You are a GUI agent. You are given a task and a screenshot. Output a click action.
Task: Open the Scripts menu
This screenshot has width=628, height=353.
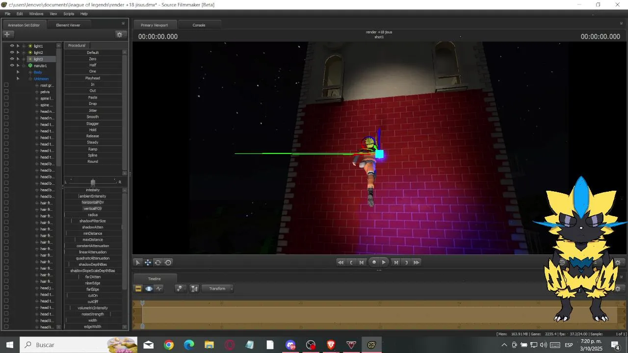tap(69, 14)
